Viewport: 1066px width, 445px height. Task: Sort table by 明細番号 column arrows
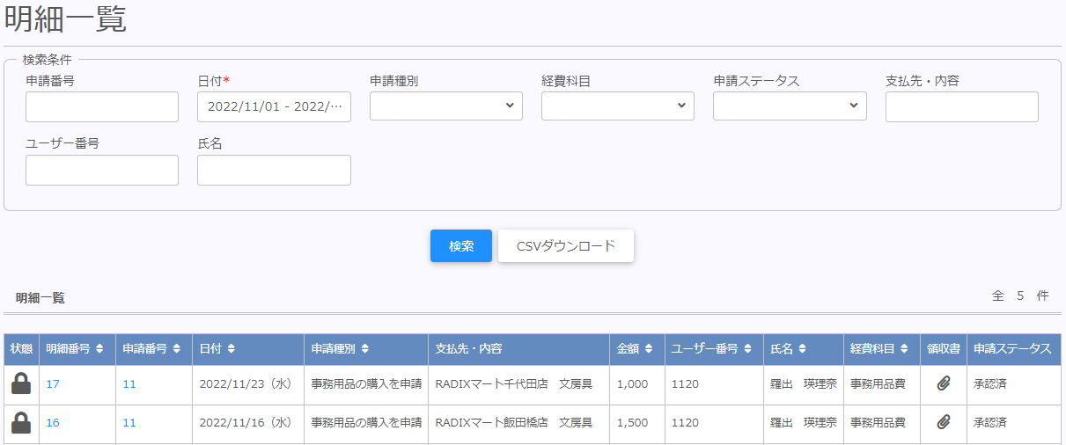coord(99,349)
